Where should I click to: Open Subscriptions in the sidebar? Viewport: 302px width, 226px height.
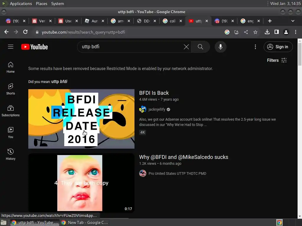11,111
